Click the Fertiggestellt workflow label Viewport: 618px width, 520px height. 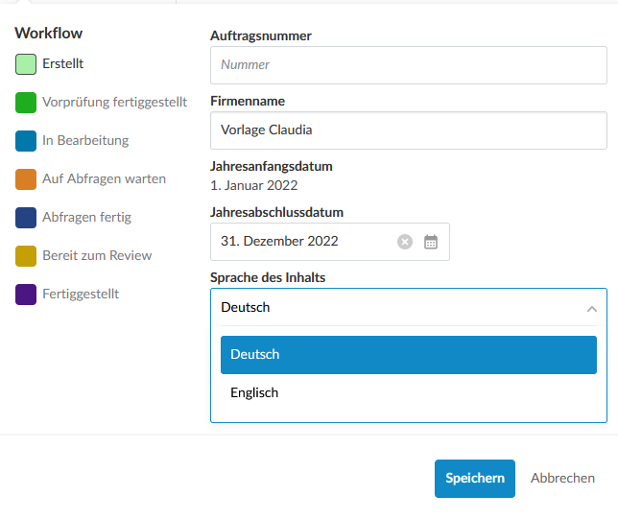81,294
